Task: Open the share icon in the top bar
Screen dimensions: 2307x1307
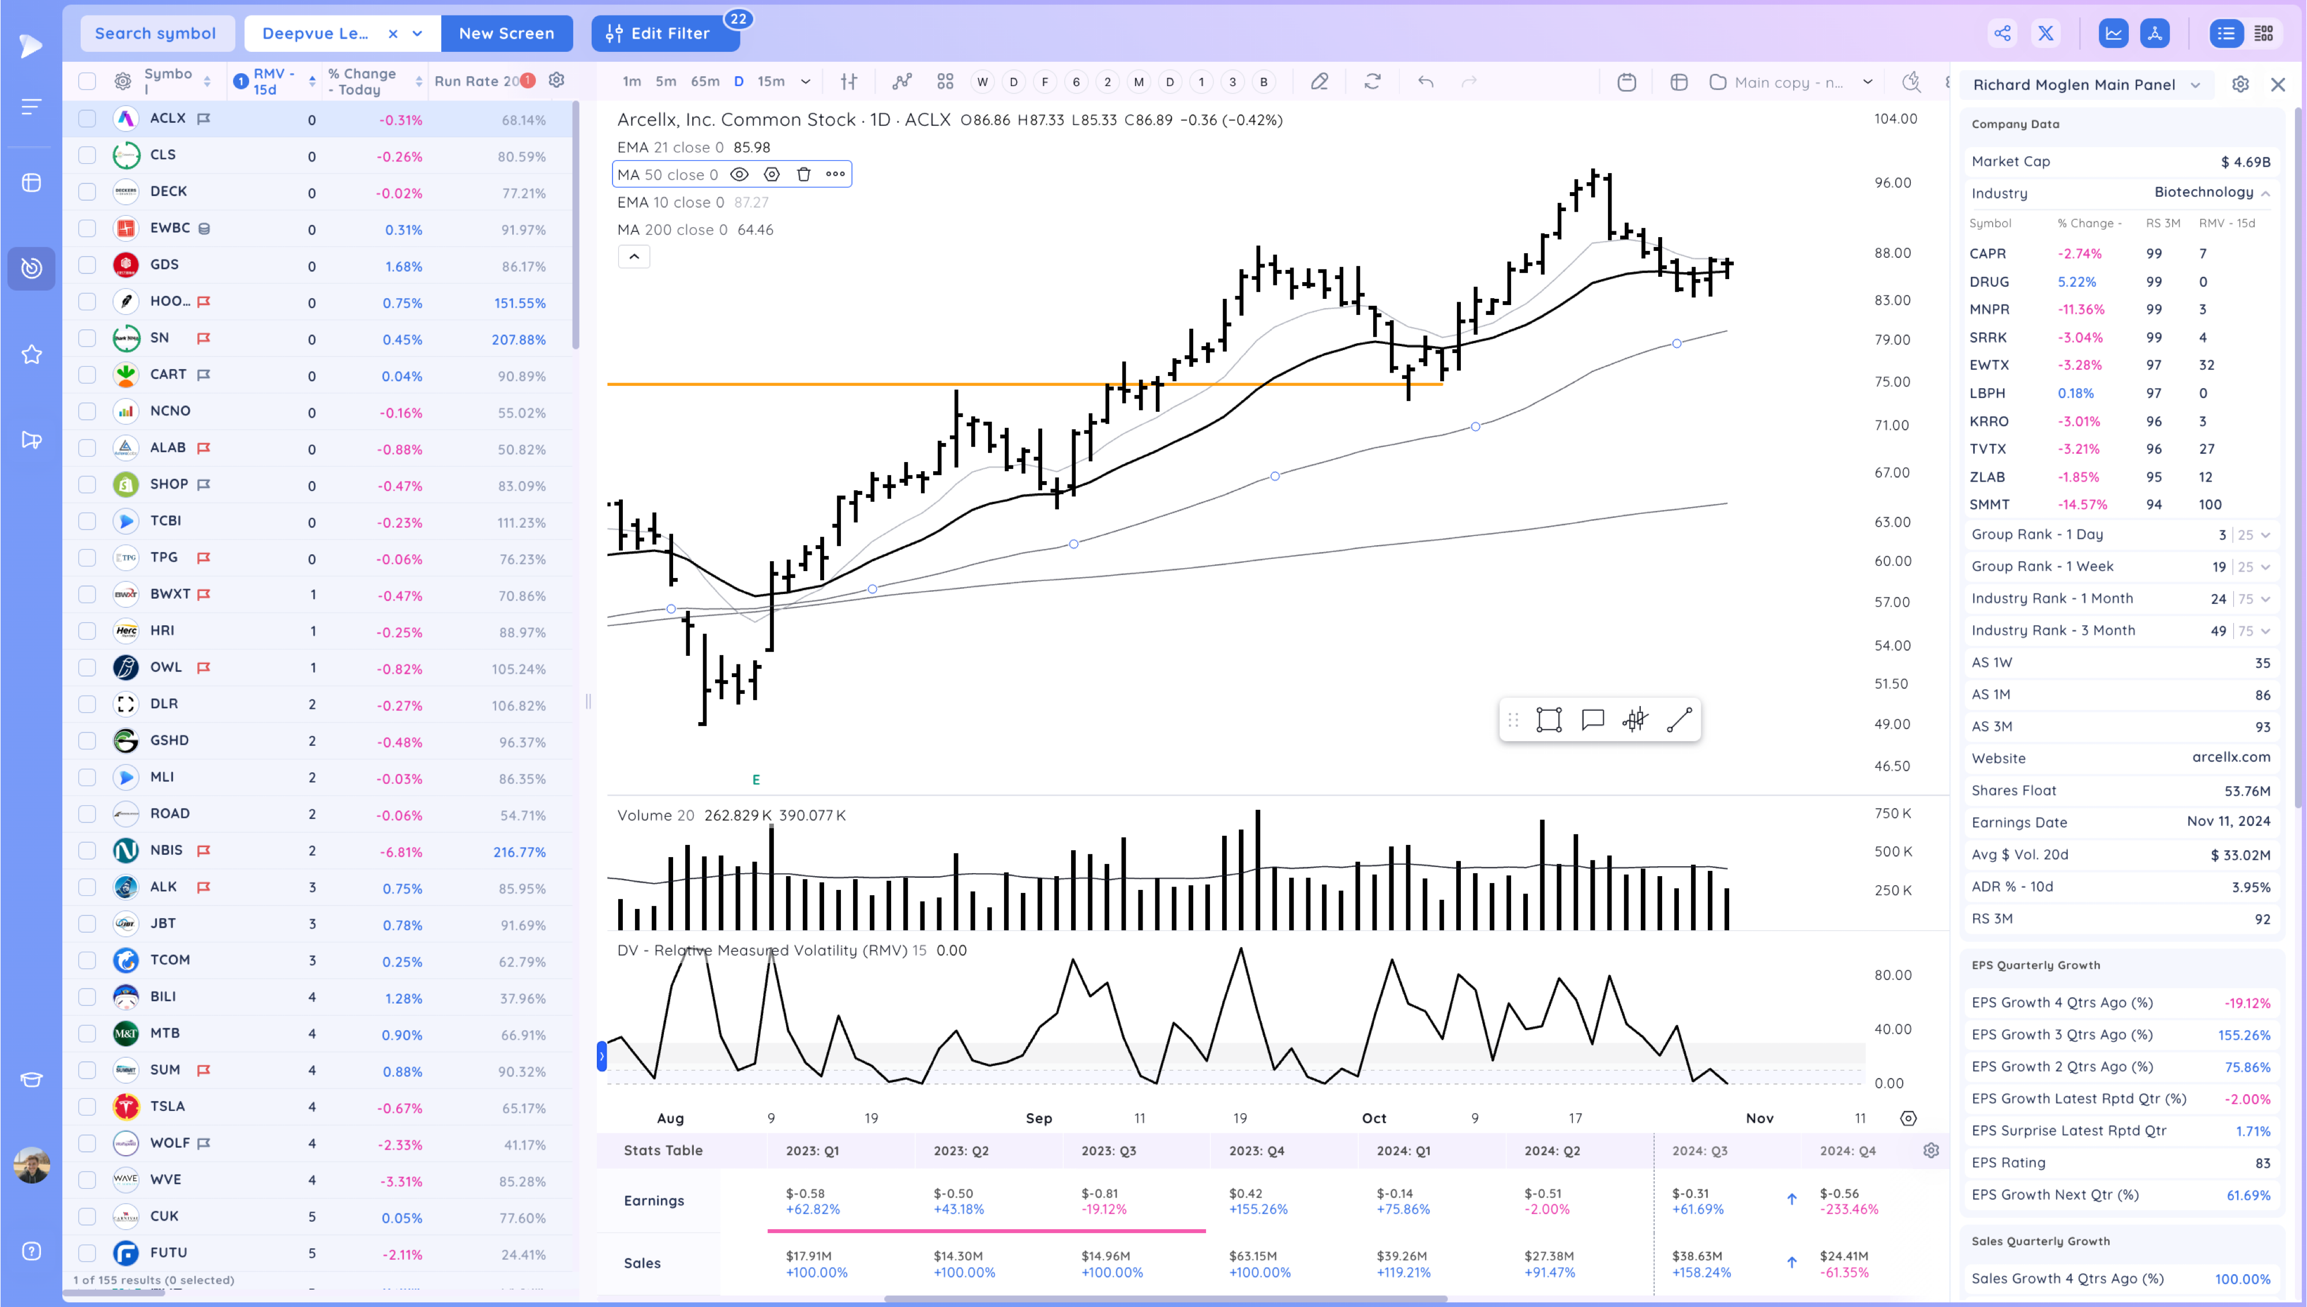Action: point(2002,33)
